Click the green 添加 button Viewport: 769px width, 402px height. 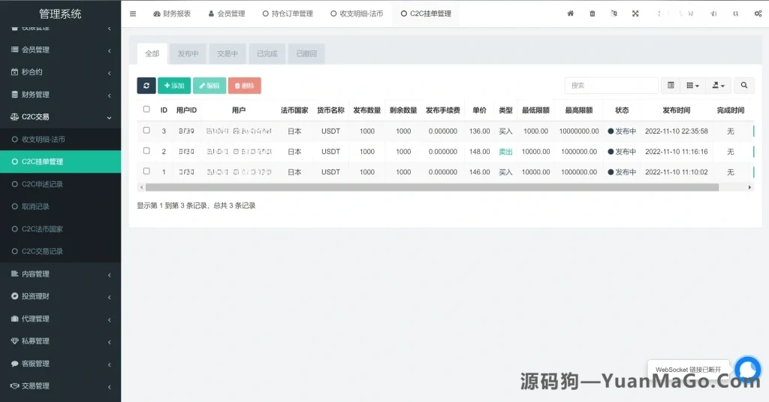[174, 86]
